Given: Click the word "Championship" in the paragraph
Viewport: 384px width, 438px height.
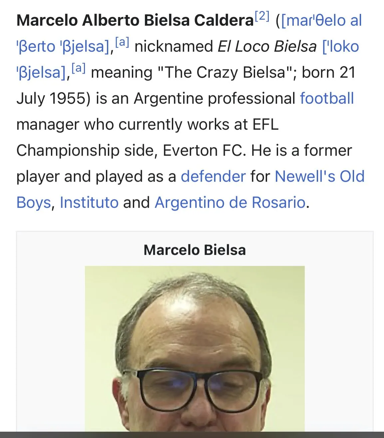Looking at the screenshot, I should 68,151.
